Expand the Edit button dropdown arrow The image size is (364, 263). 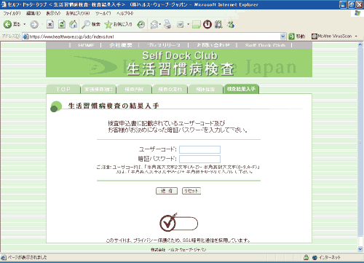188,24
